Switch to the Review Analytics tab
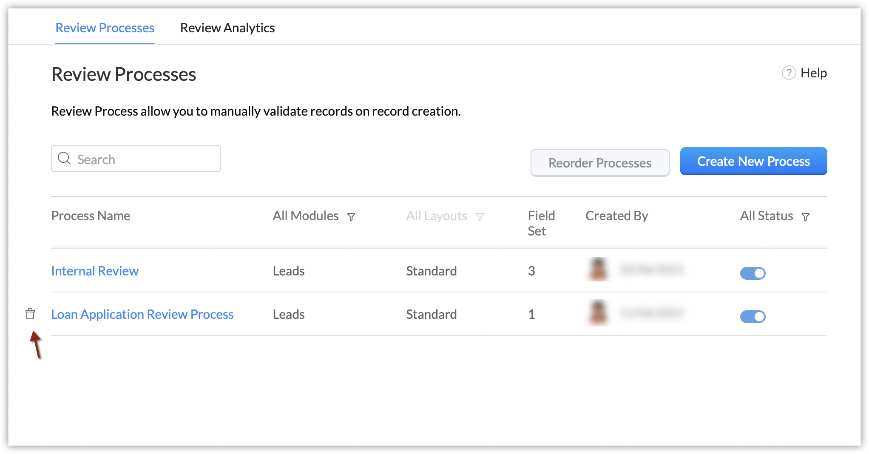This screenshot has height=454, width=869. (x=227, y=28)
